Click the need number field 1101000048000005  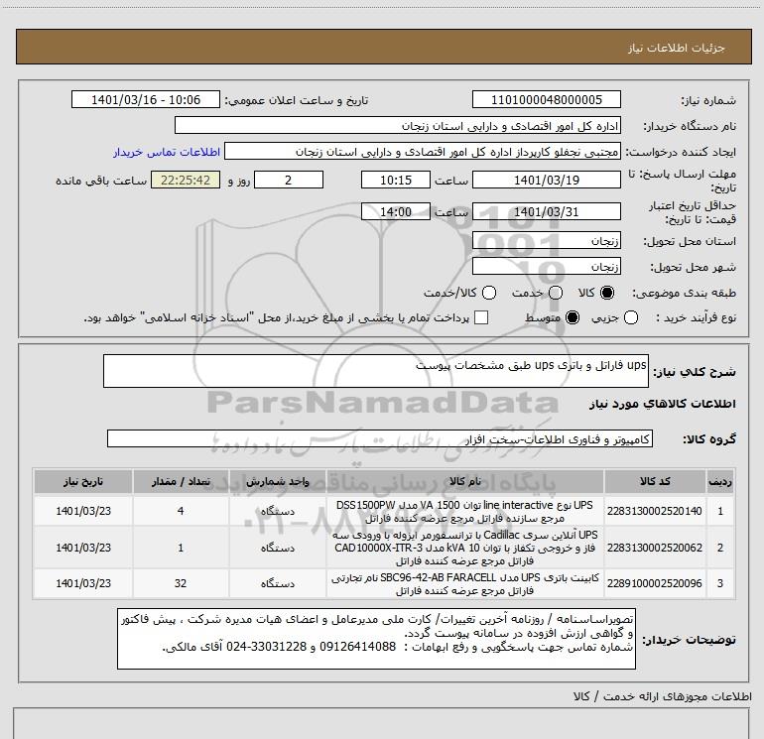click(546, 99)
